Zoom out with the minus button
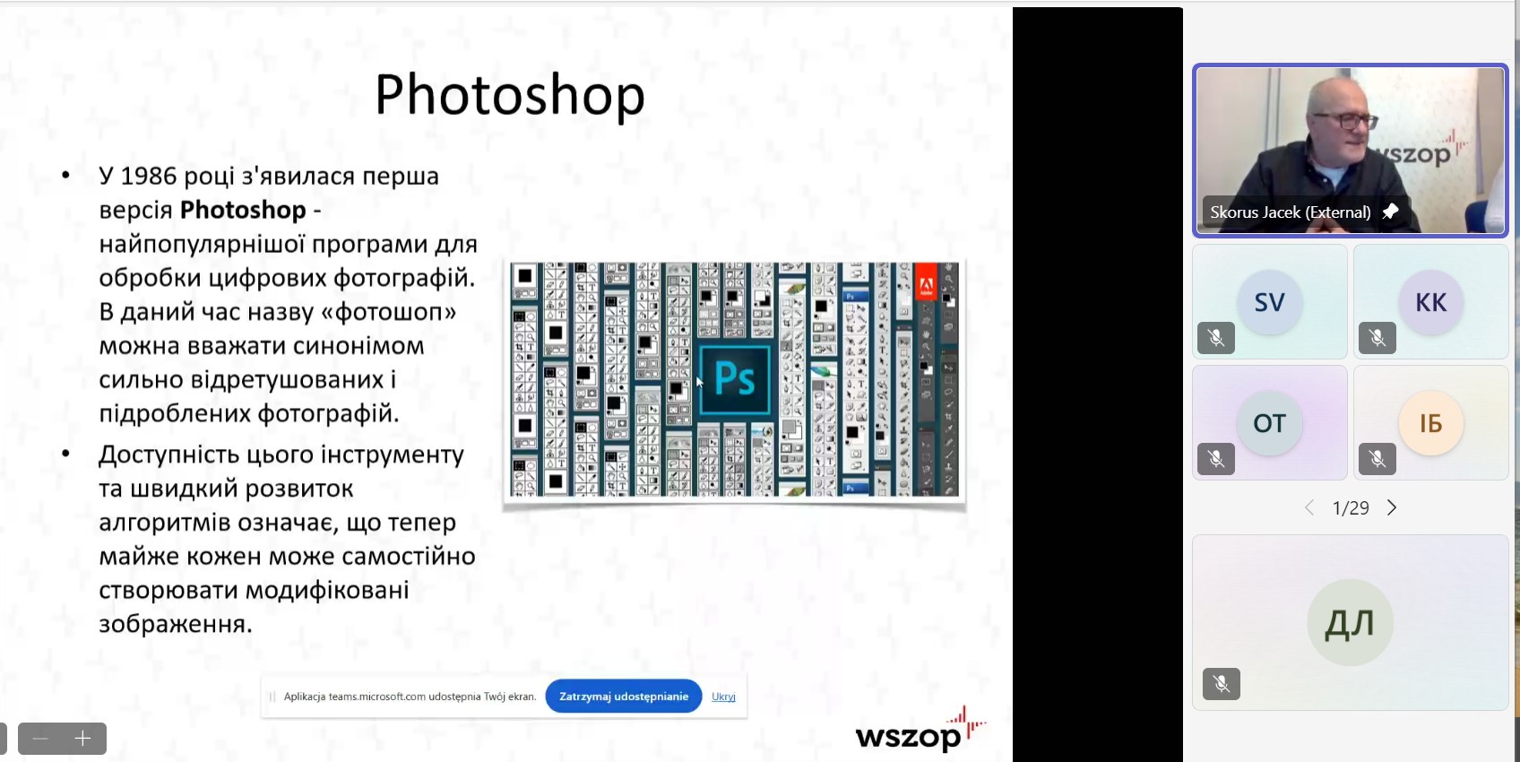This screenshot has height=762, width=1520. [x=40, y=739]
